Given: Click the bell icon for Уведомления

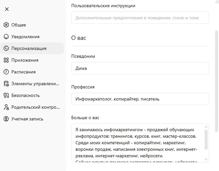Looking at the screenshot, I should [x=6, y=37].
